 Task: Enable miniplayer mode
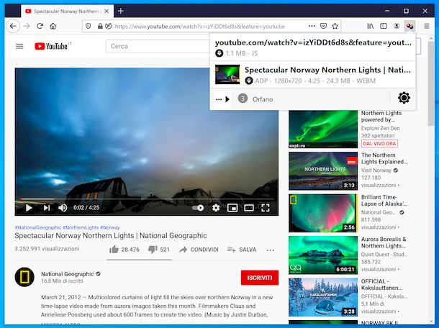coord(232,208)
